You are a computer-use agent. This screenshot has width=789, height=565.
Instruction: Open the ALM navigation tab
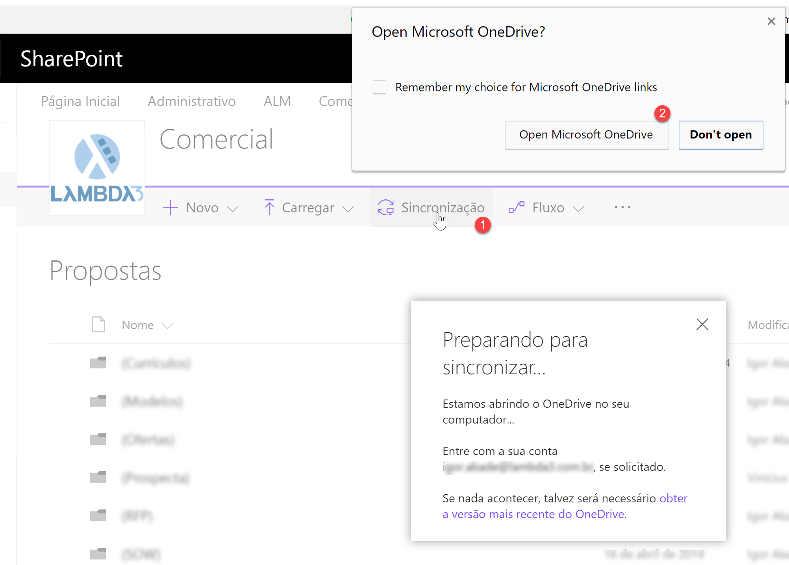tap(277, 101)
